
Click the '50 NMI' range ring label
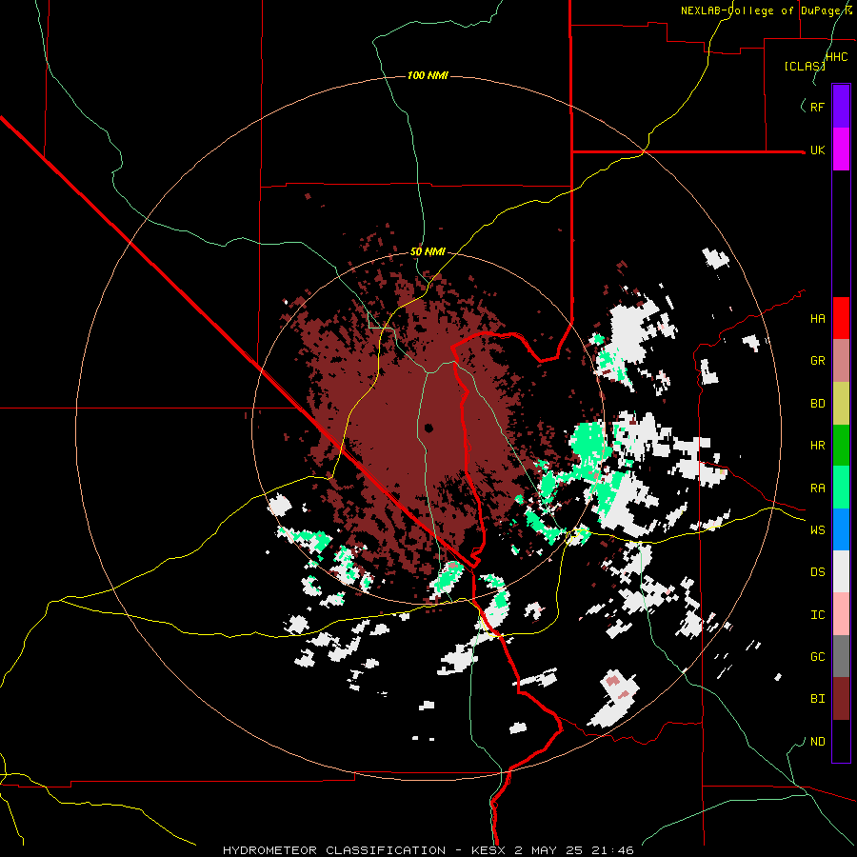click(428, 251)
